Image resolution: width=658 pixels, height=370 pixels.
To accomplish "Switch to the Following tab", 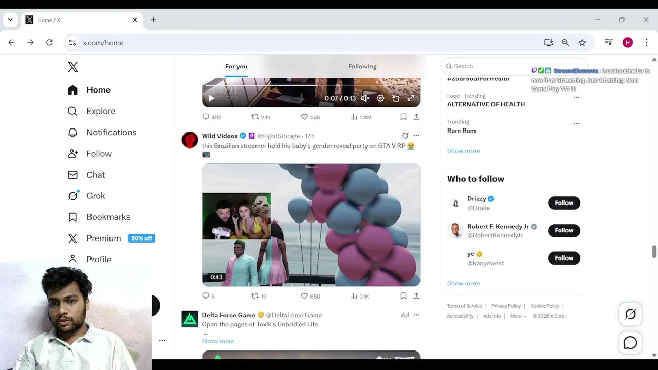I will pyautogui.click(x=362, y=66).
